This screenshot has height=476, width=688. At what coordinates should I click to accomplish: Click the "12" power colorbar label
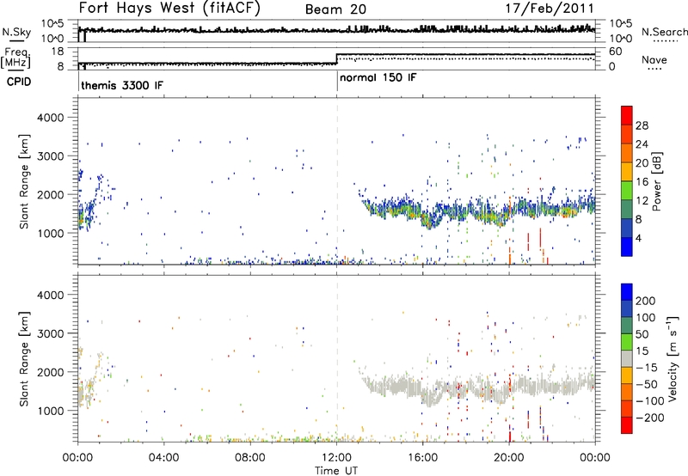[642, 201]
